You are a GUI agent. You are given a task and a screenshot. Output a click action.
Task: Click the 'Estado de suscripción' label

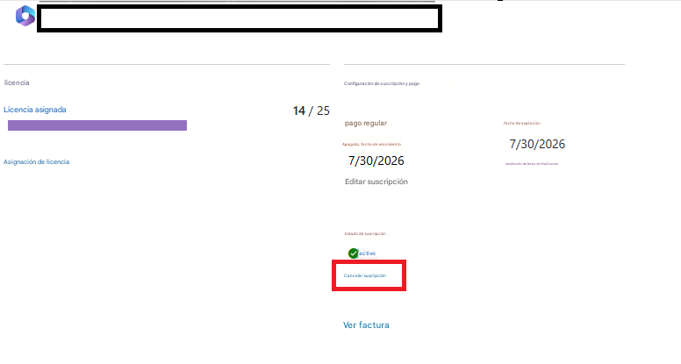[365, 233]
